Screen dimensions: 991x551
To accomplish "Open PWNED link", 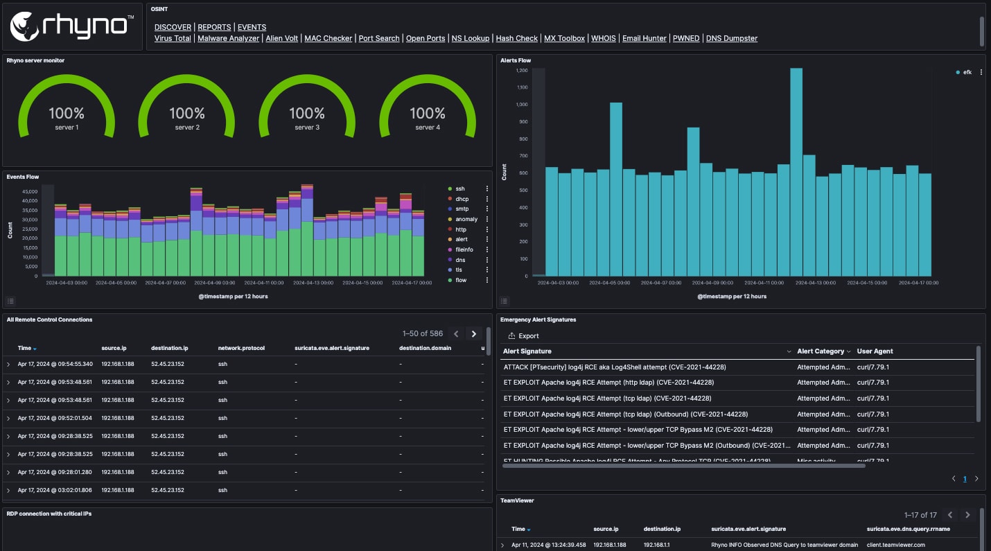I will (x=686, y=38).
